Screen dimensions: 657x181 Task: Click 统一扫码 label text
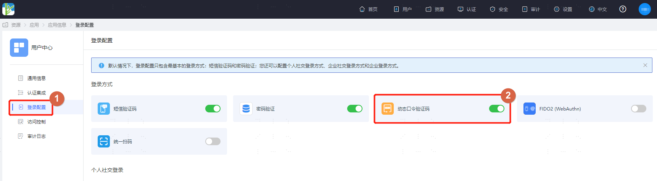[x=123, y=142]
